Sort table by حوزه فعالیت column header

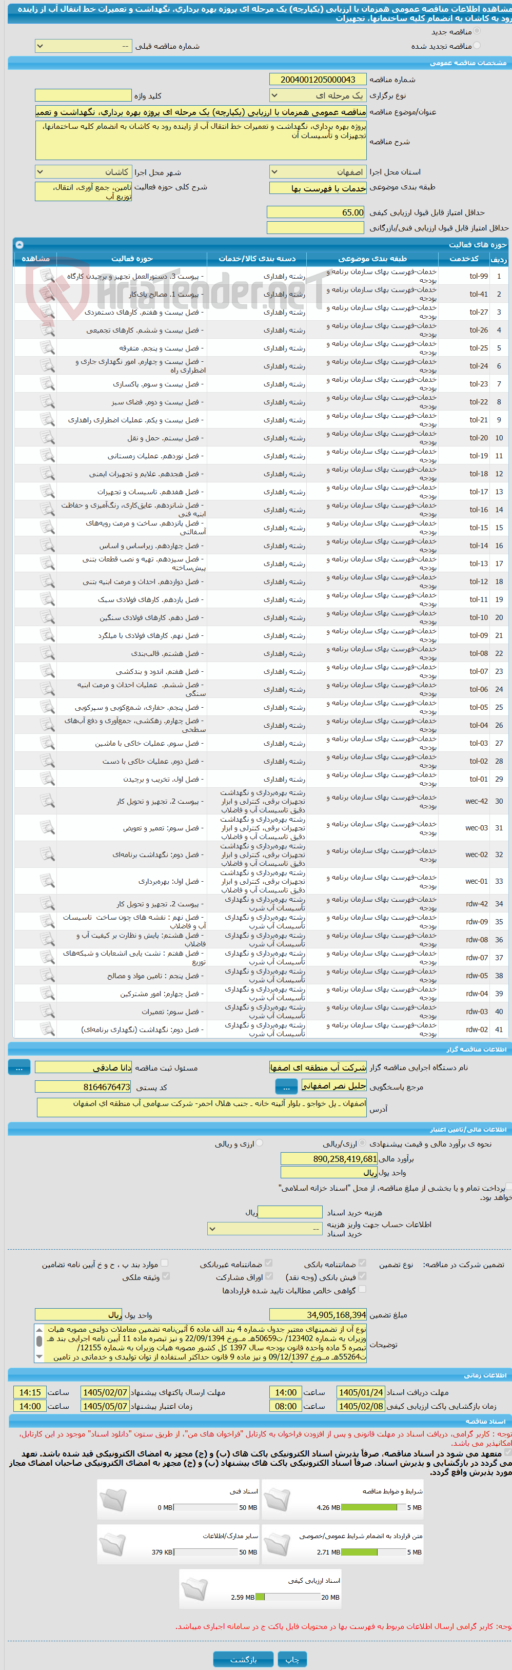pos(132,258)
